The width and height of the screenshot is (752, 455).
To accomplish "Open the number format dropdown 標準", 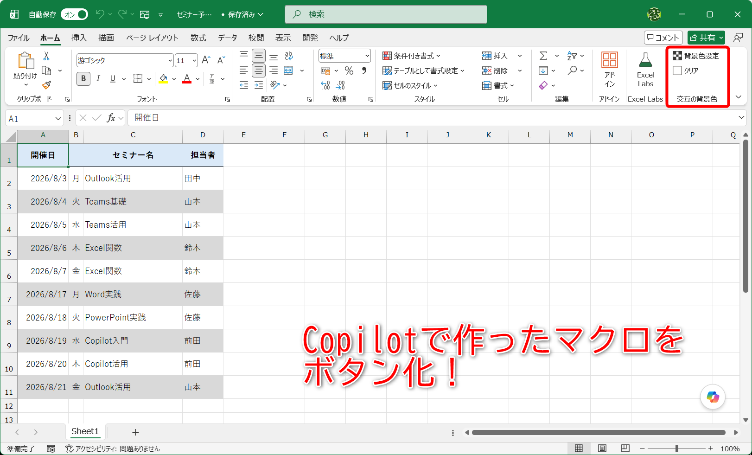I will [367, 56].
